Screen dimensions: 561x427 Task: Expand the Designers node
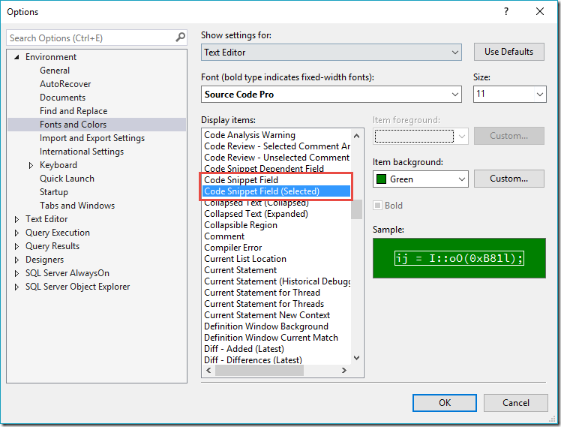point(16,260)
